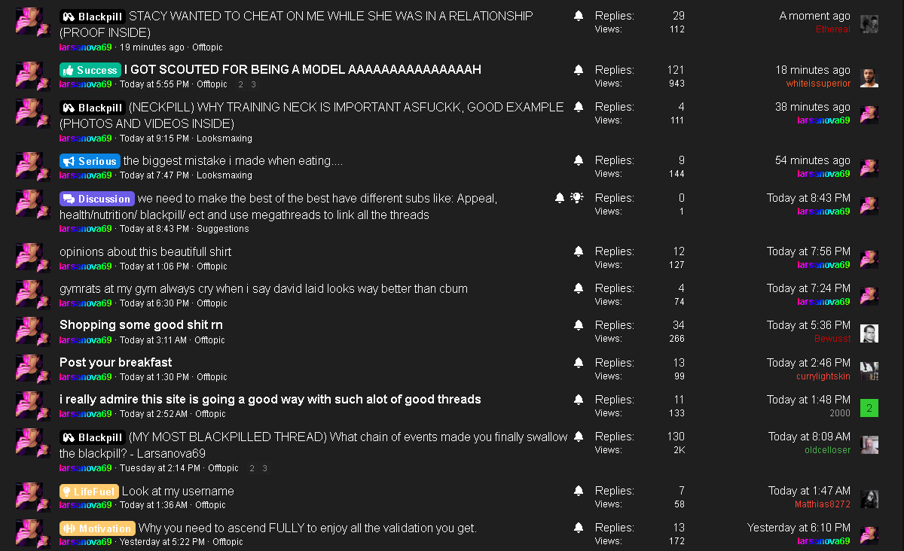Open the Suggestions forum link
This screenshot has height=551, width=904.
(223, 229)
